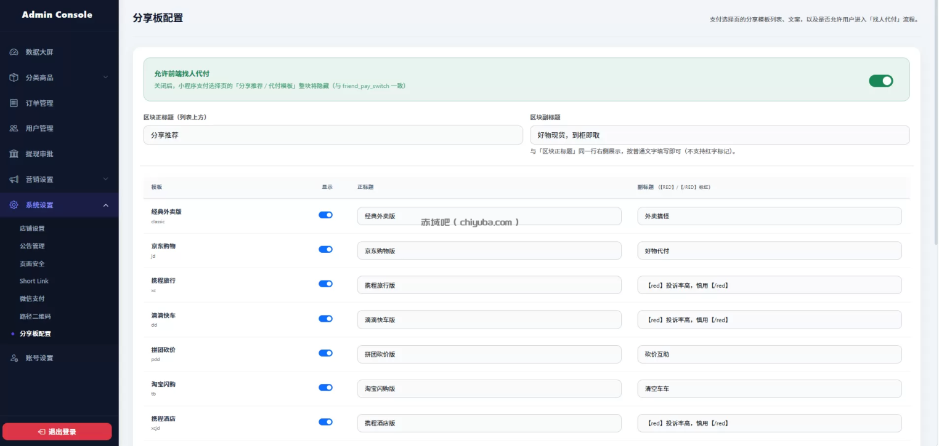The image size is (939, 446).
Task: Toggle display switch for 经典外卖版 row
Action: pyautogui.click(x=325, y=215)
